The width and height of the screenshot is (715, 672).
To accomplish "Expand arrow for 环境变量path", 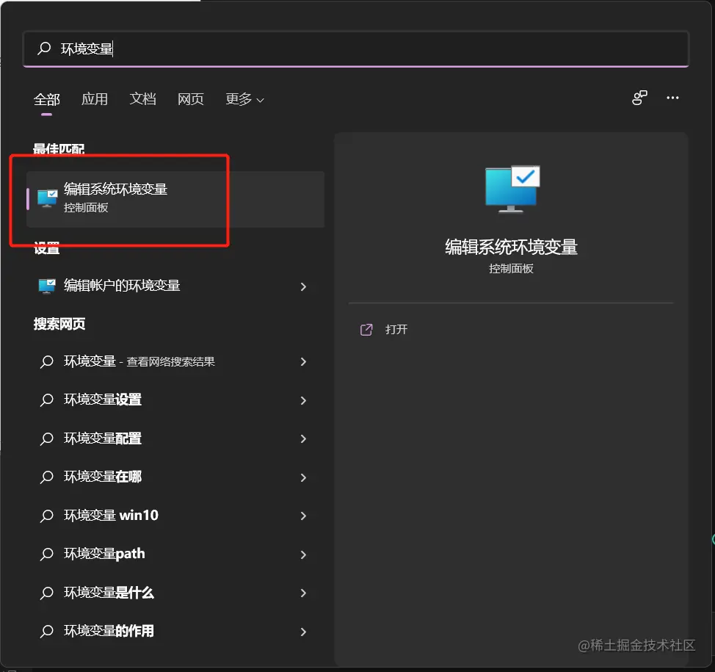I will pyautogui.click(x=303, y=554).
